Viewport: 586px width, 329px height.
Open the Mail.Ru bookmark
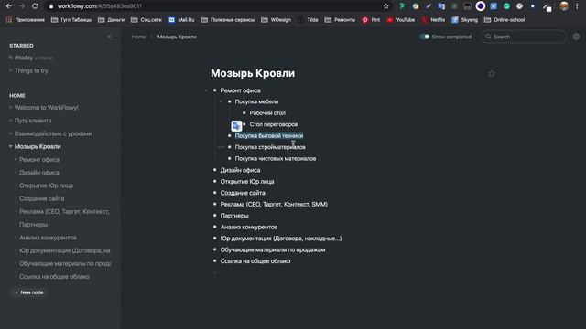tap(181, 20)
